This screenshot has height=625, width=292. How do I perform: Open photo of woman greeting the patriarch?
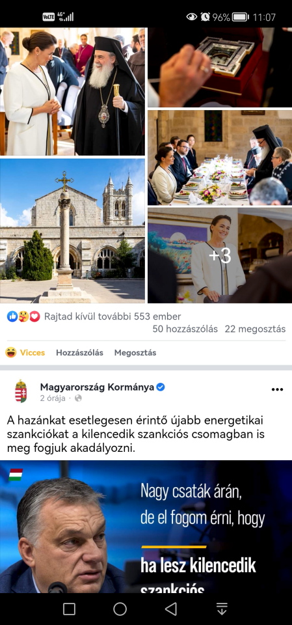(72, 91)
